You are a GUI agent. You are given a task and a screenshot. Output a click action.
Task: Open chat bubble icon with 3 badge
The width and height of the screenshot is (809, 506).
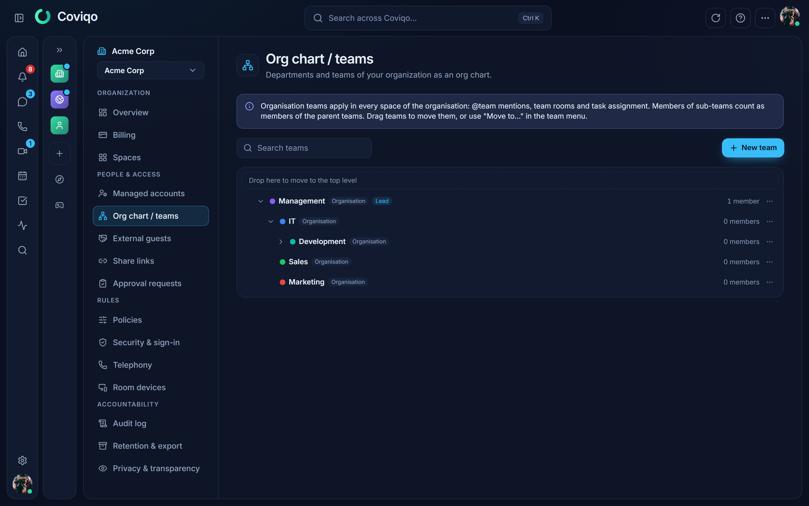(22, 102)
